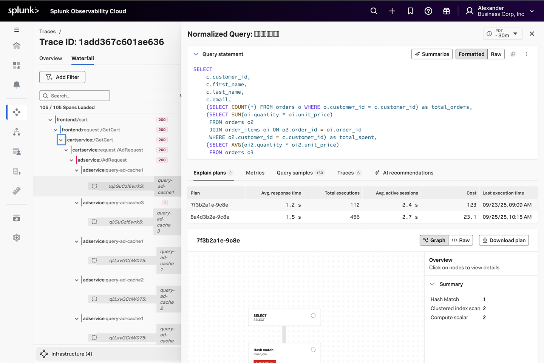
Task: Click the gift icon in header
Action: point(447,11)
